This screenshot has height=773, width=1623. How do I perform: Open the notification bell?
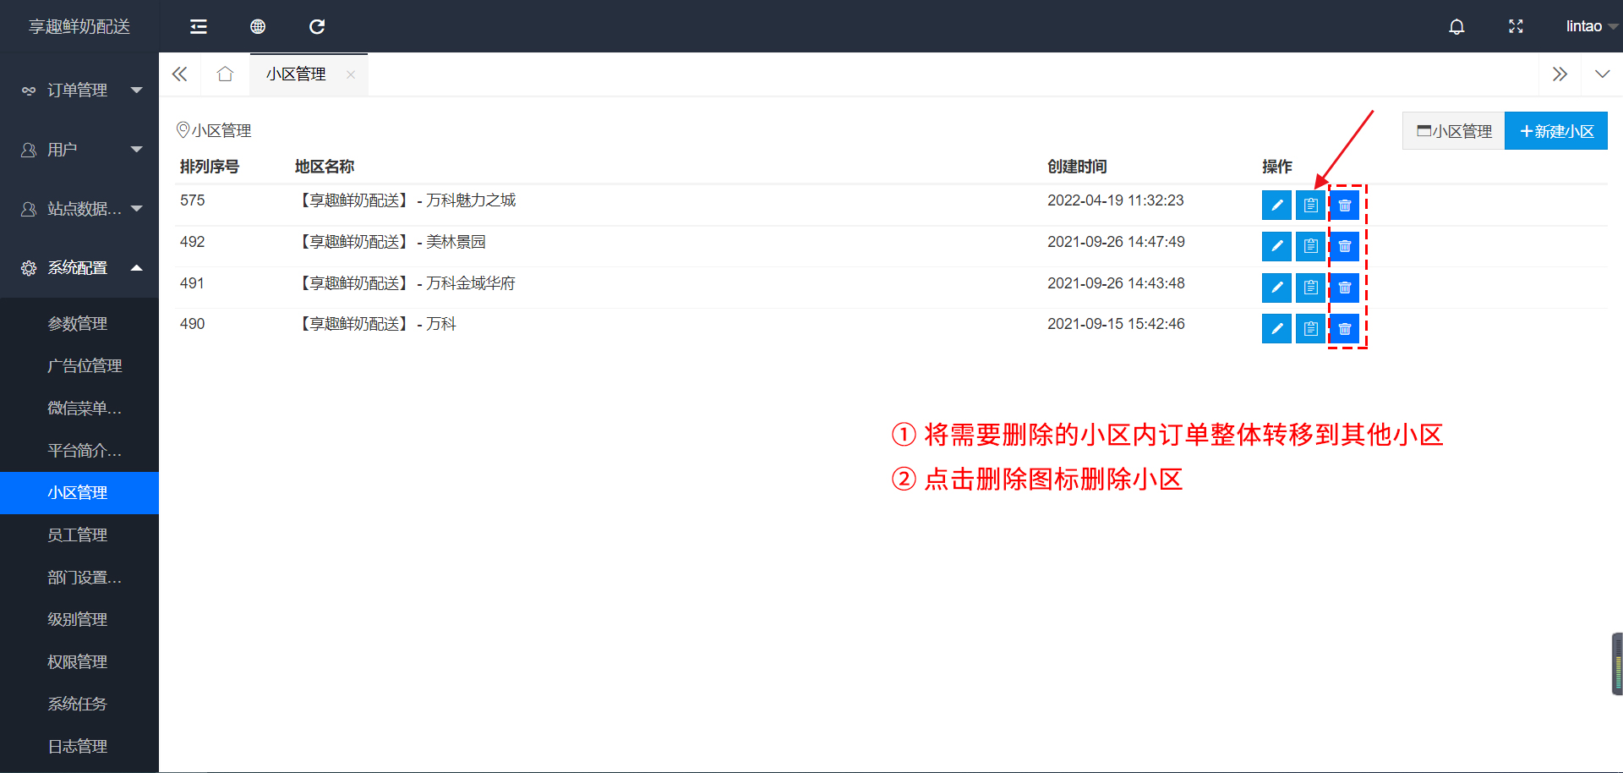(1456, 27)
